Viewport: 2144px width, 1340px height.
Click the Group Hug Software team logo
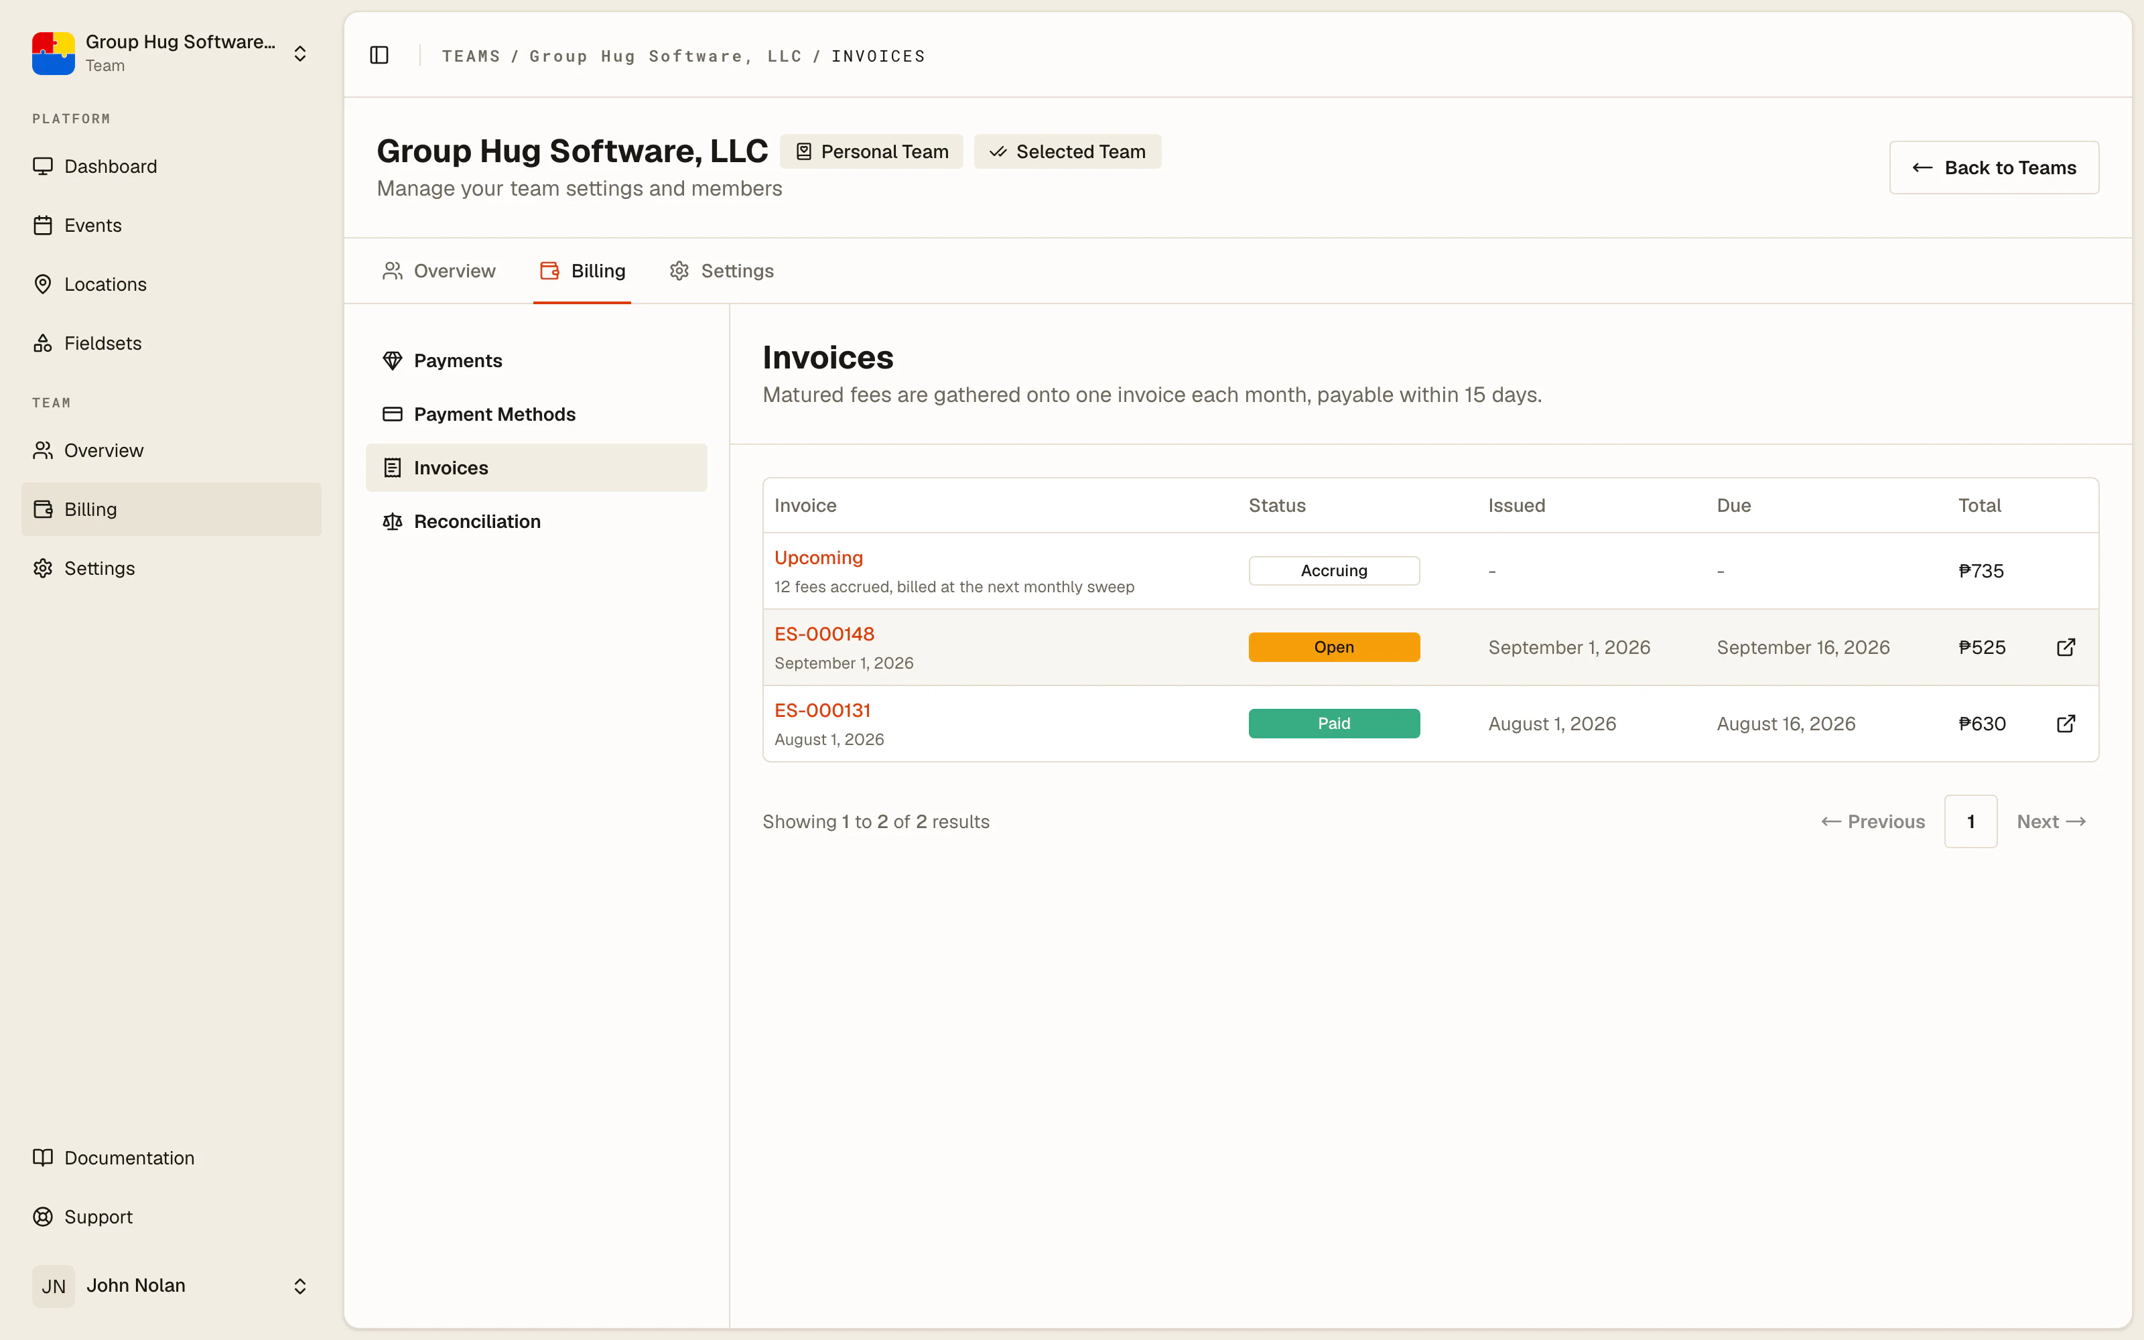click(x=53, y=53)
